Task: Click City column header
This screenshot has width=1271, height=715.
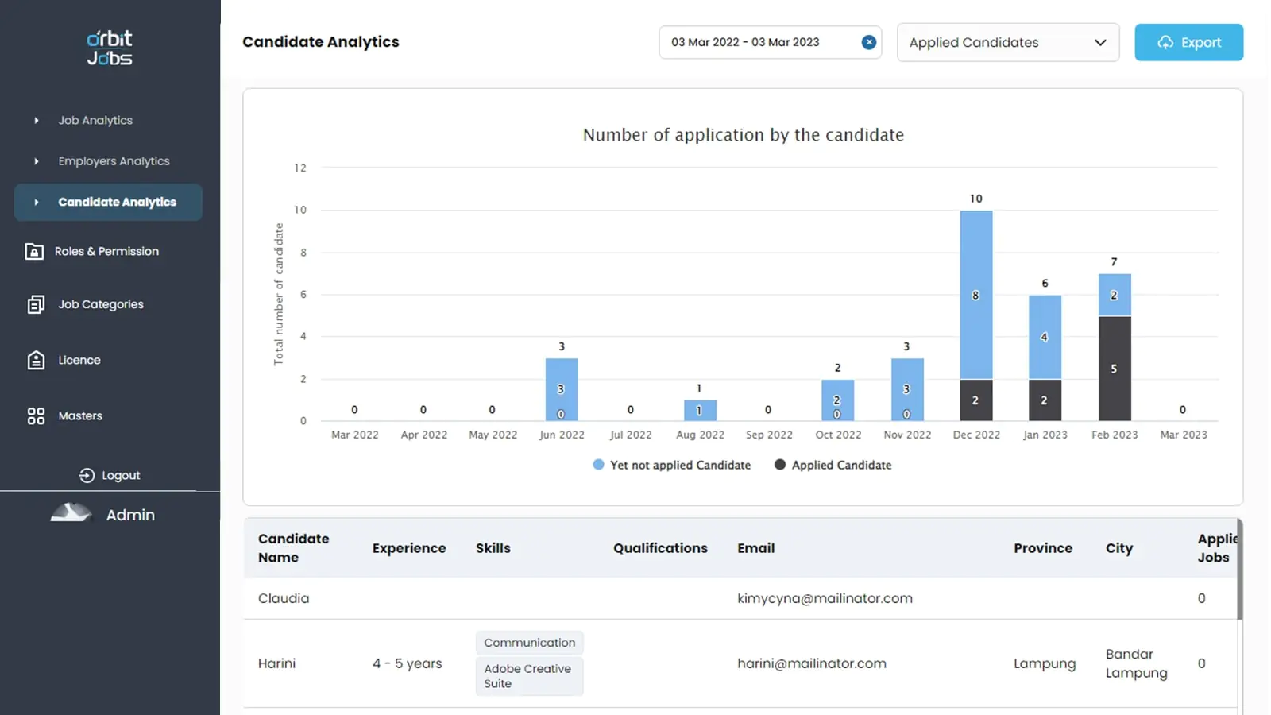Action: (x=1119, y=548)
